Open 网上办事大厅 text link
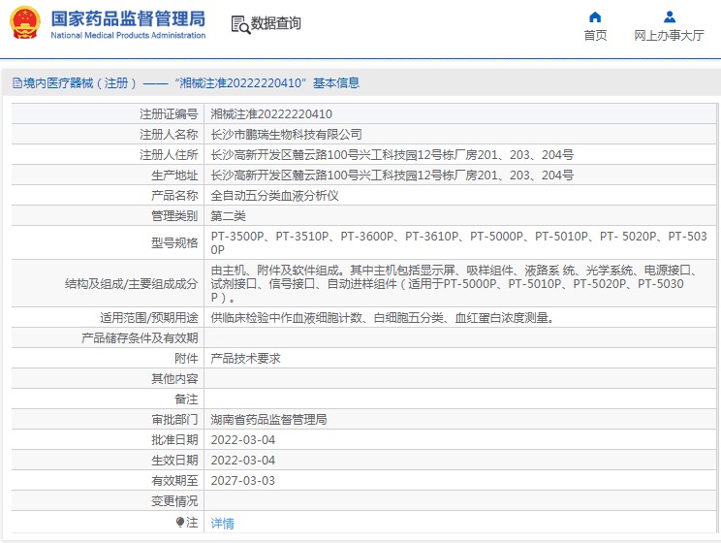The width and height of the screenshot is (721, 543). pyautogui.click(x=669, y=36)
